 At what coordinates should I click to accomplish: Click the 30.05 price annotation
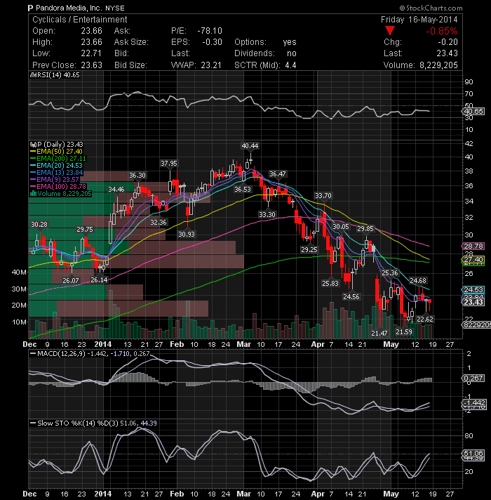[341, 227]
